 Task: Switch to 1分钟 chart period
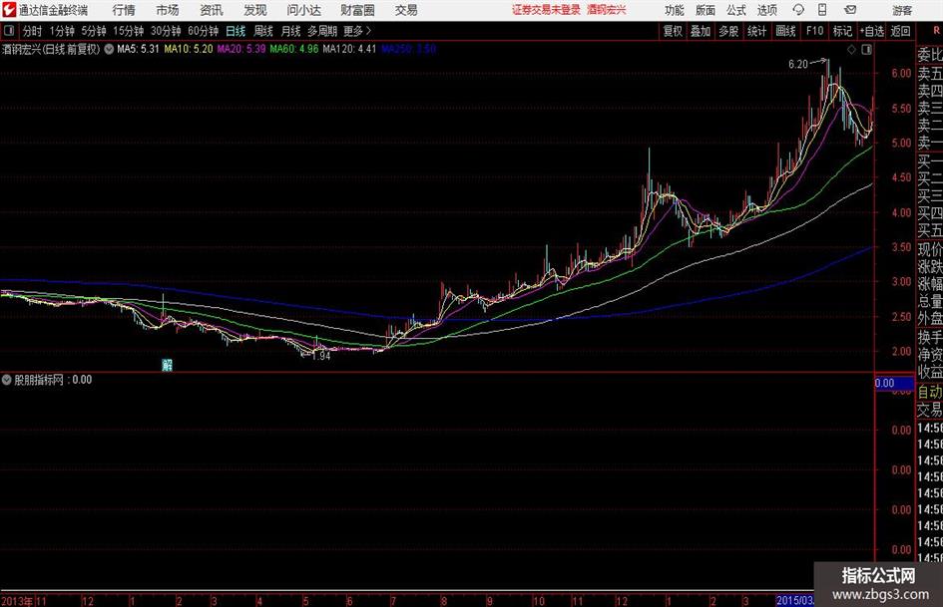pos(62,31)
